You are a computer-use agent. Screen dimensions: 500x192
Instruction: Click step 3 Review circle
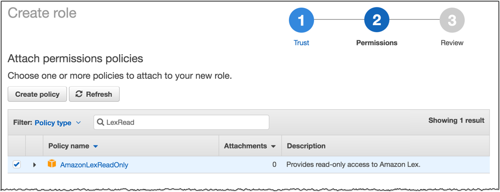pos(452,20)
